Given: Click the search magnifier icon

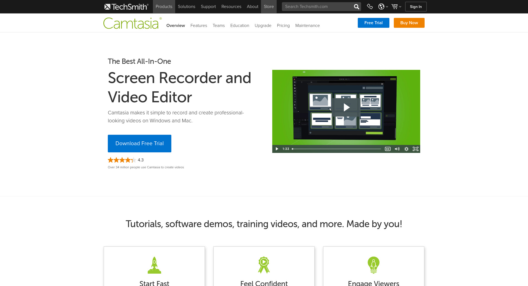Looking at the screenshot, I should point(356,7).
